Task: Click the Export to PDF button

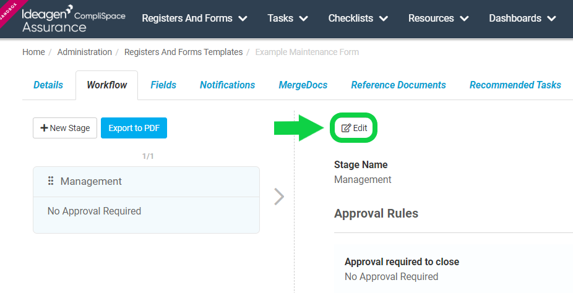Action: click(134, 128)
